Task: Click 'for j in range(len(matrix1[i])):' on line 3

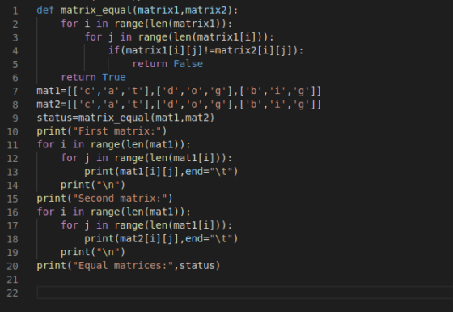Action: coord(179,37)
